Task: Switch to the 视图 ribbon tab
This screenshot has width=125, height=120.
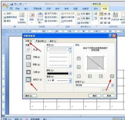Action: pyautogui.click(x=76, y=9)
